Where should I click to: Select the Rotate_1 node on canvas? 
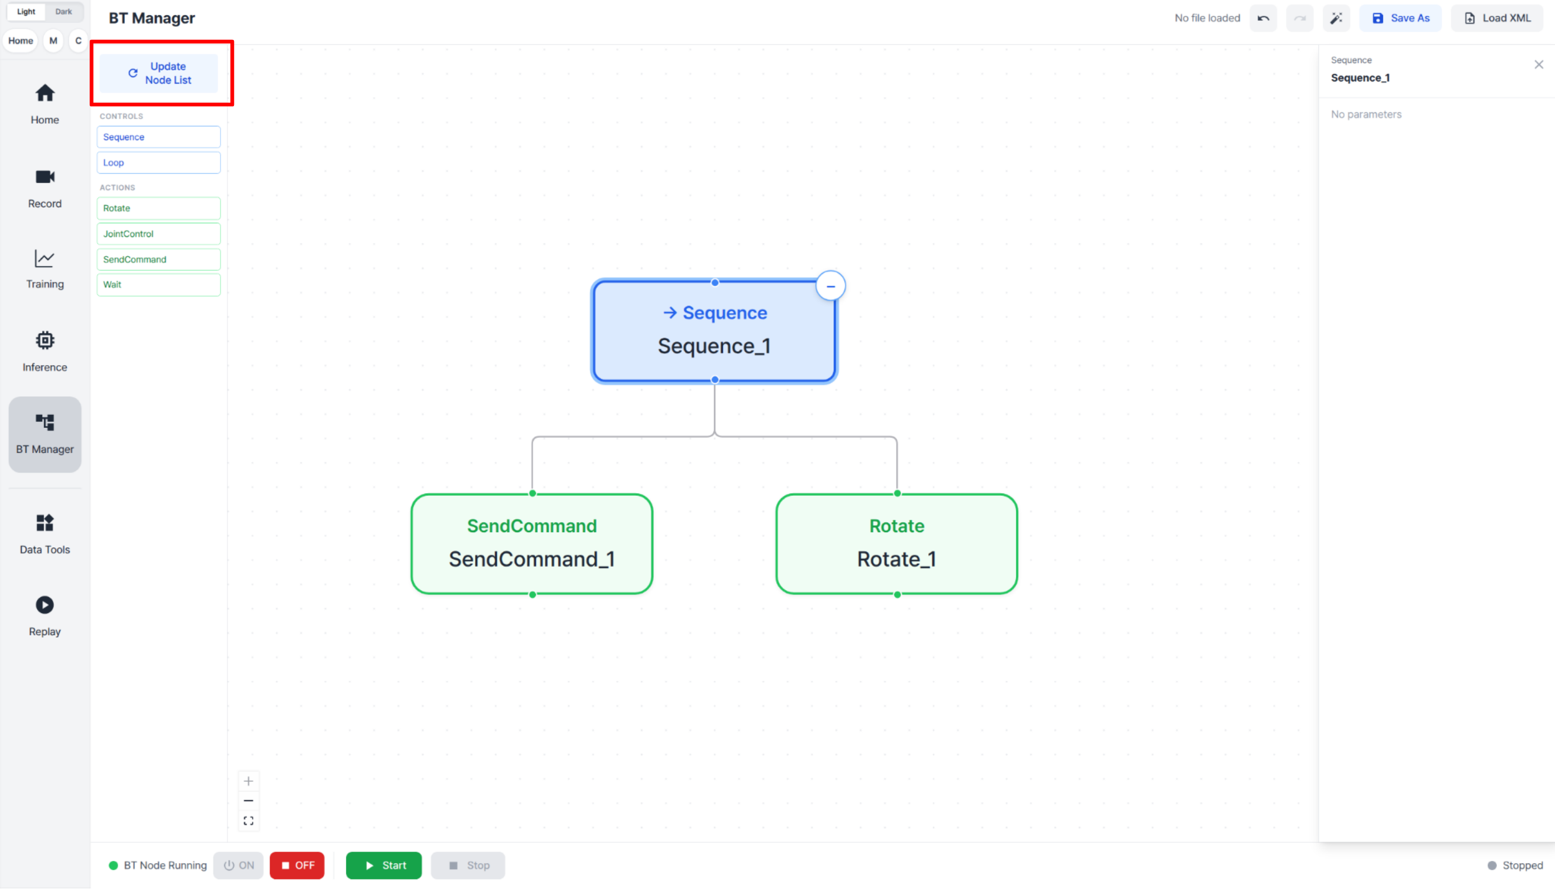pos(897,543)
